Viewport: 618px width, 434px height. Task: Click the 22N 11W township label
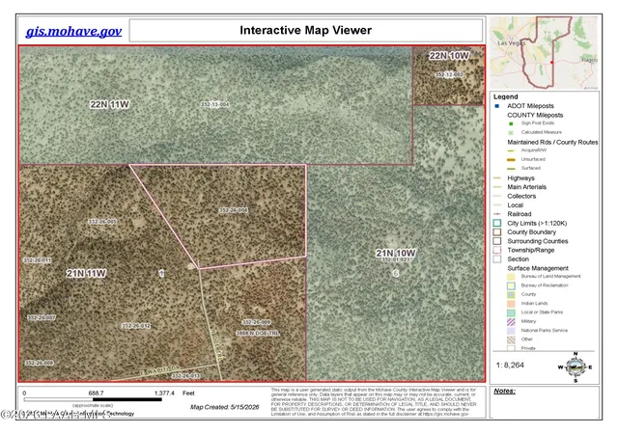click(x=109, y=104)
